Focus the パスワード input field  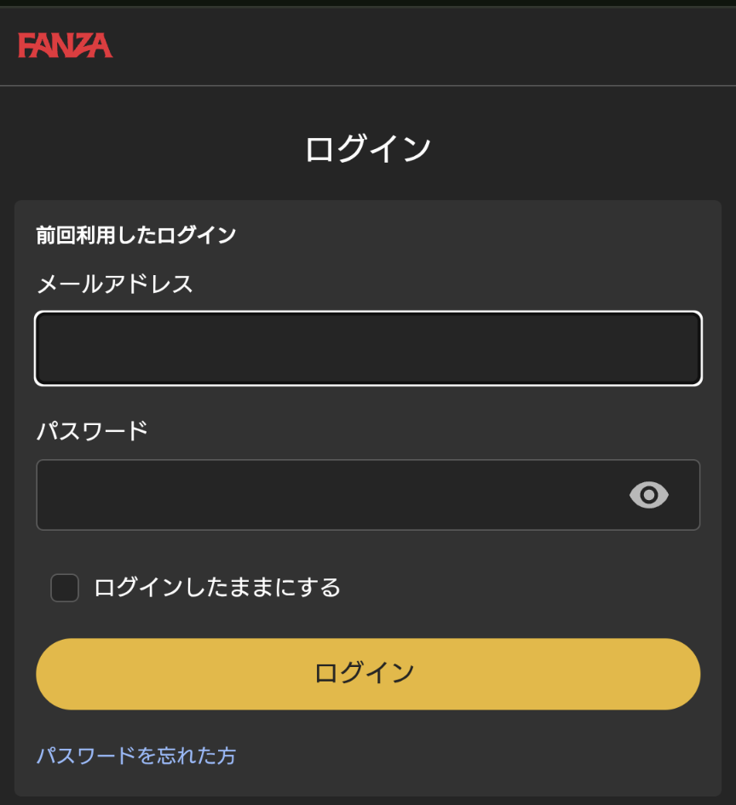(368, 494)
